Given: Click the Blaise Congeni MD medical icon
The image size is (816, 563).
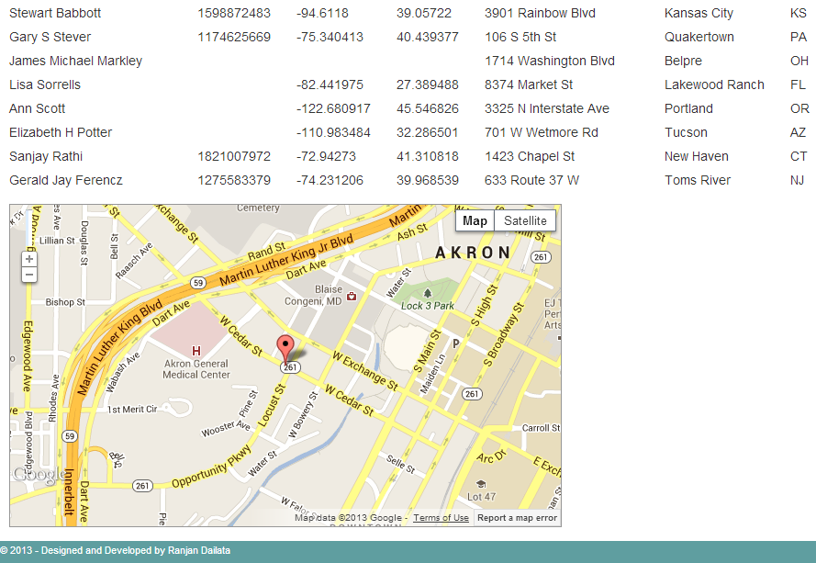Looking at the screenshot, I should [x=352, y=296].
